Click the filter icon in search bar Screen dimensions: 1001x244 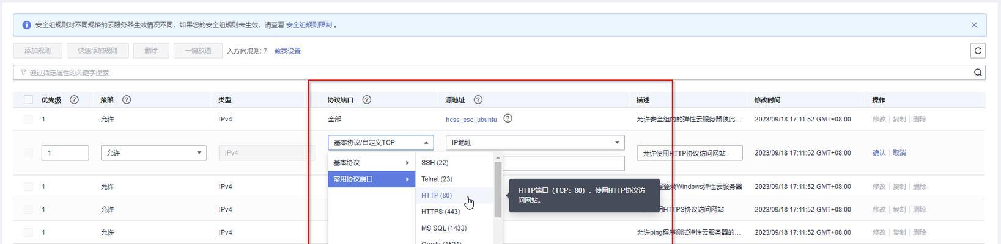point(23,73)
